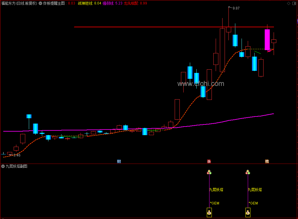Select the large magenta candlestick near the red line

coord(267,40)
